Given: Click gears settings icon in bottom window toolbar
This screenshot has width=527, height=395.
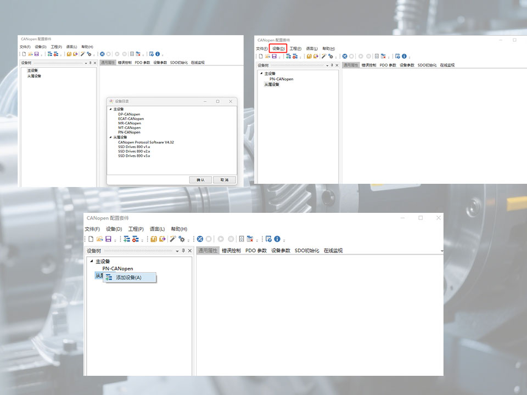Looking at the screenshot, I should pyautogui.click(x=182, y=239).
